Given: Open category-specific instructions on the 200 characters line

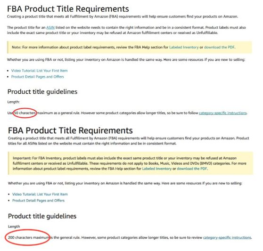Looking at the screenshot, I should tap(227, 238).
